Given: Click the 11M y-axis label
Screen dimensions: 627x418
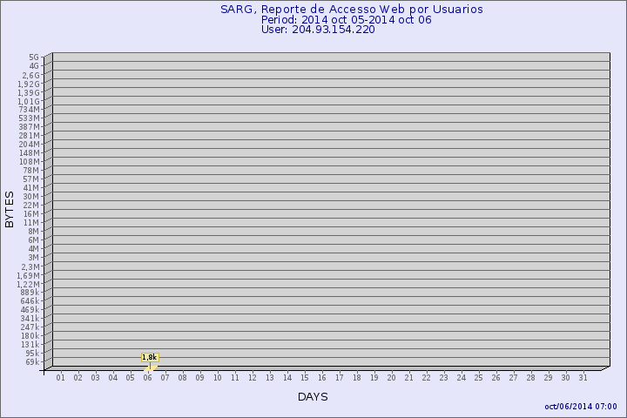Looking at the screenshot, I should coord(31,223).
